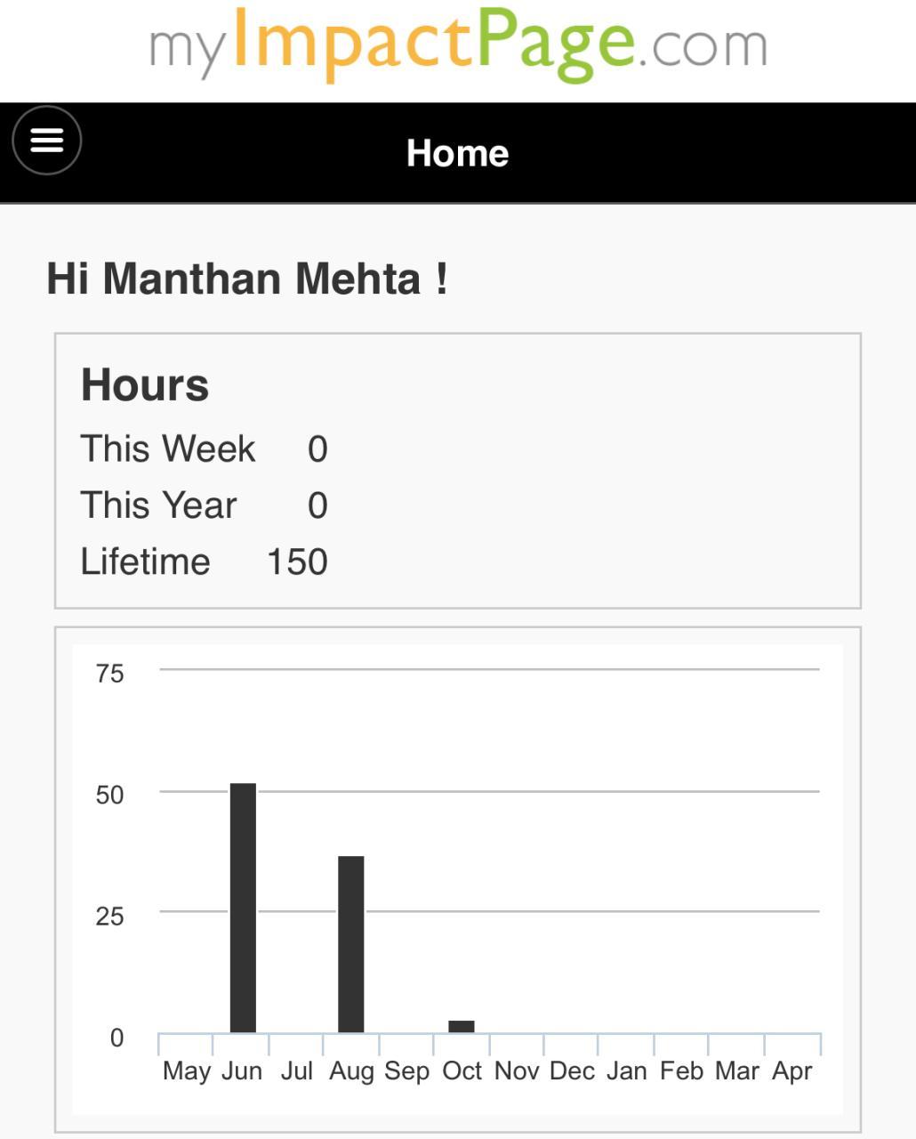Click the Apr axis label
This screenshot has width=916, height=1139.
791,1070
